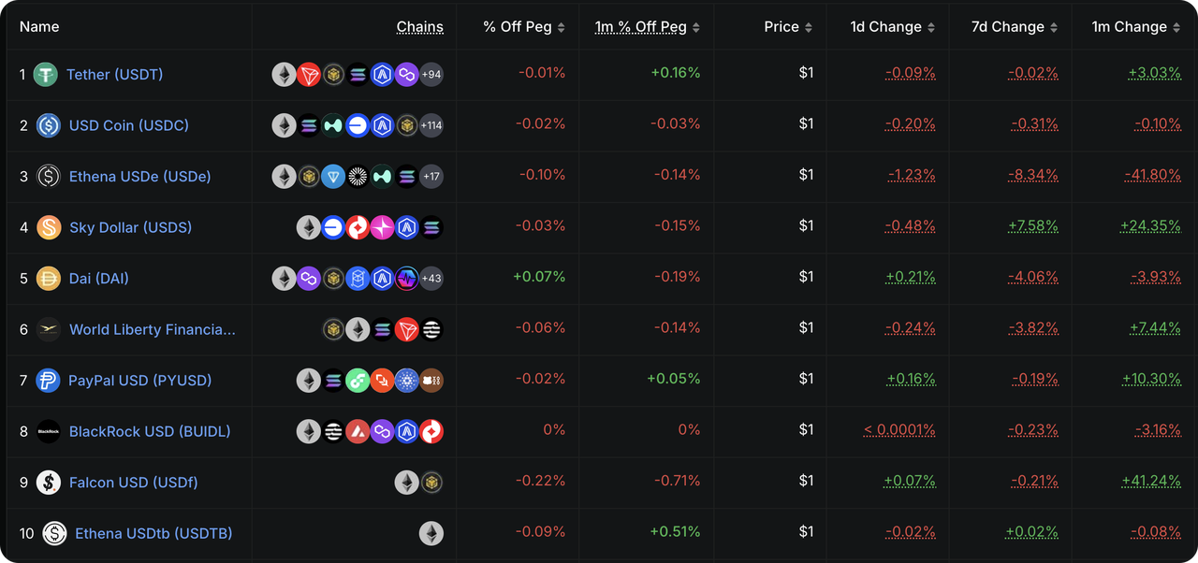Screen dimensions: 1198x563
Task: Click the Tron chain icon in Tether row
Action: coord(309,75)
